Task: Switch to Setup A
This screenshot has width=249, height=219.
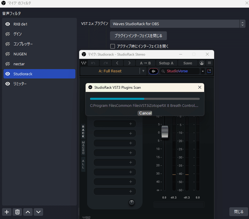Action: pos(166,63)
